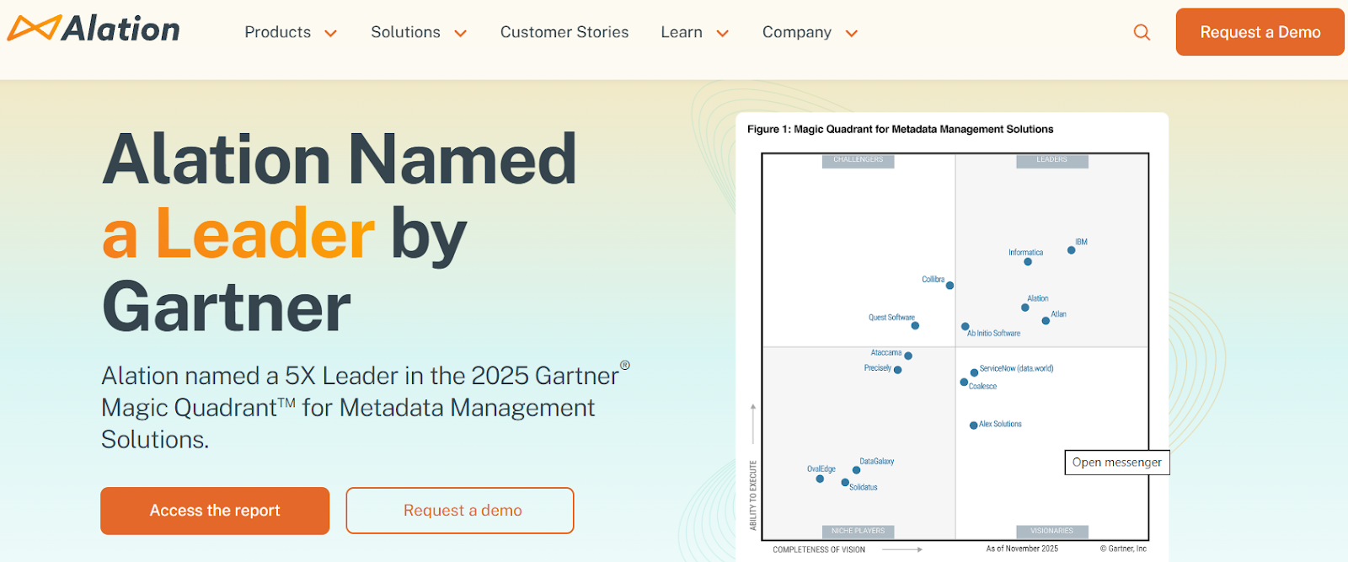1348x562 pixels.
Task: Expand the Learn dropdown chevron
Action: [x=722, y=34]
